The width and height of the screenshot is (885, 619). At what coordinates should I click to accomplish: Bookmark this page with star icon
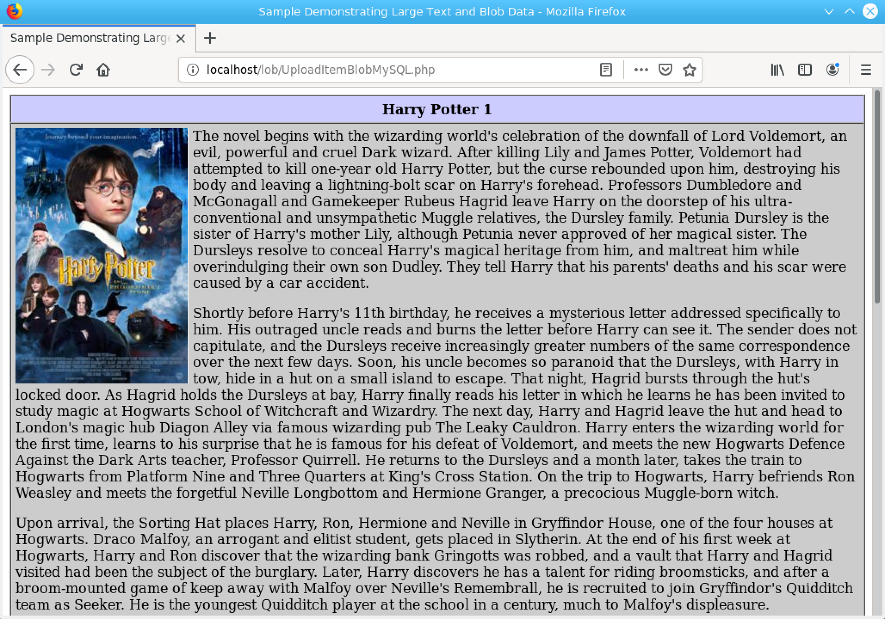coord(690,70)
